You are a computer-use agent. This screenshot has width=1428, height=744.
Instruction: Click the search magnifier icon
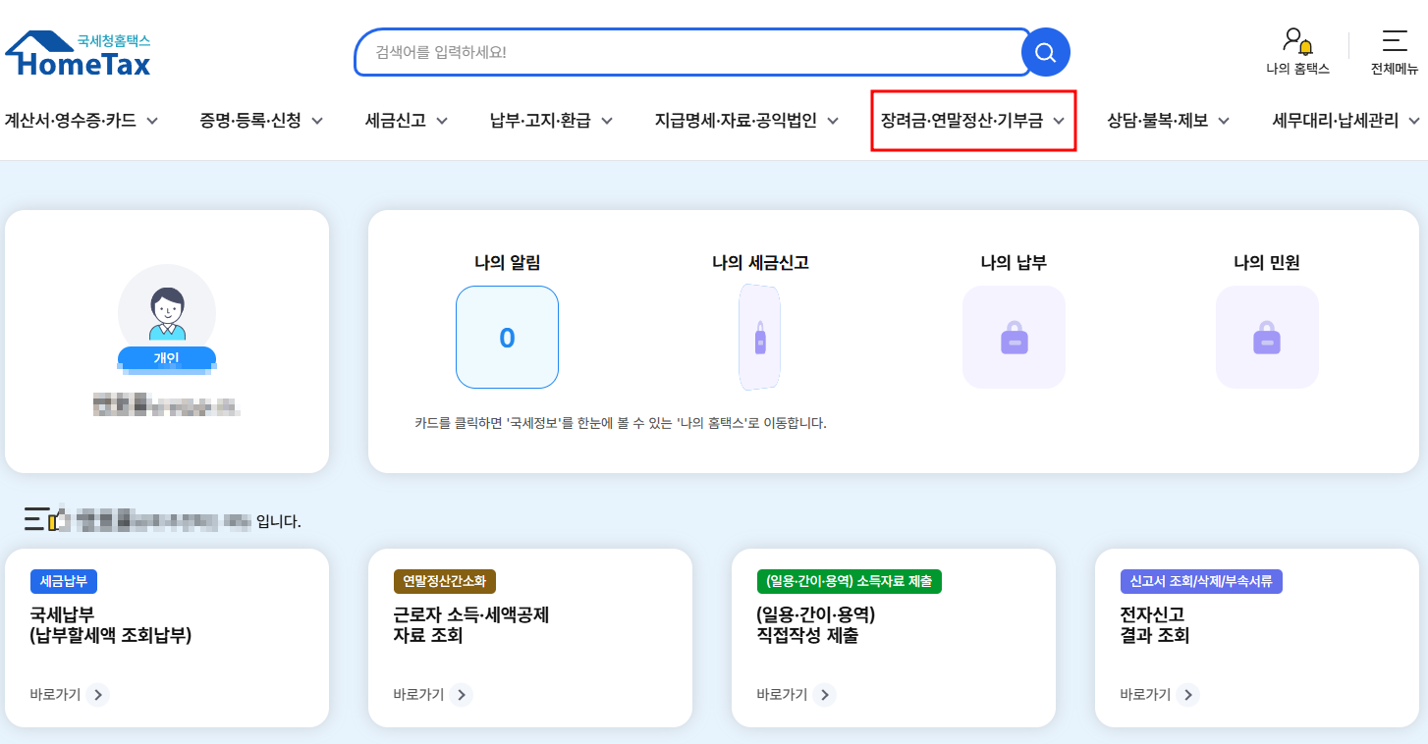pyautogui.click(x=1044, y=52)
